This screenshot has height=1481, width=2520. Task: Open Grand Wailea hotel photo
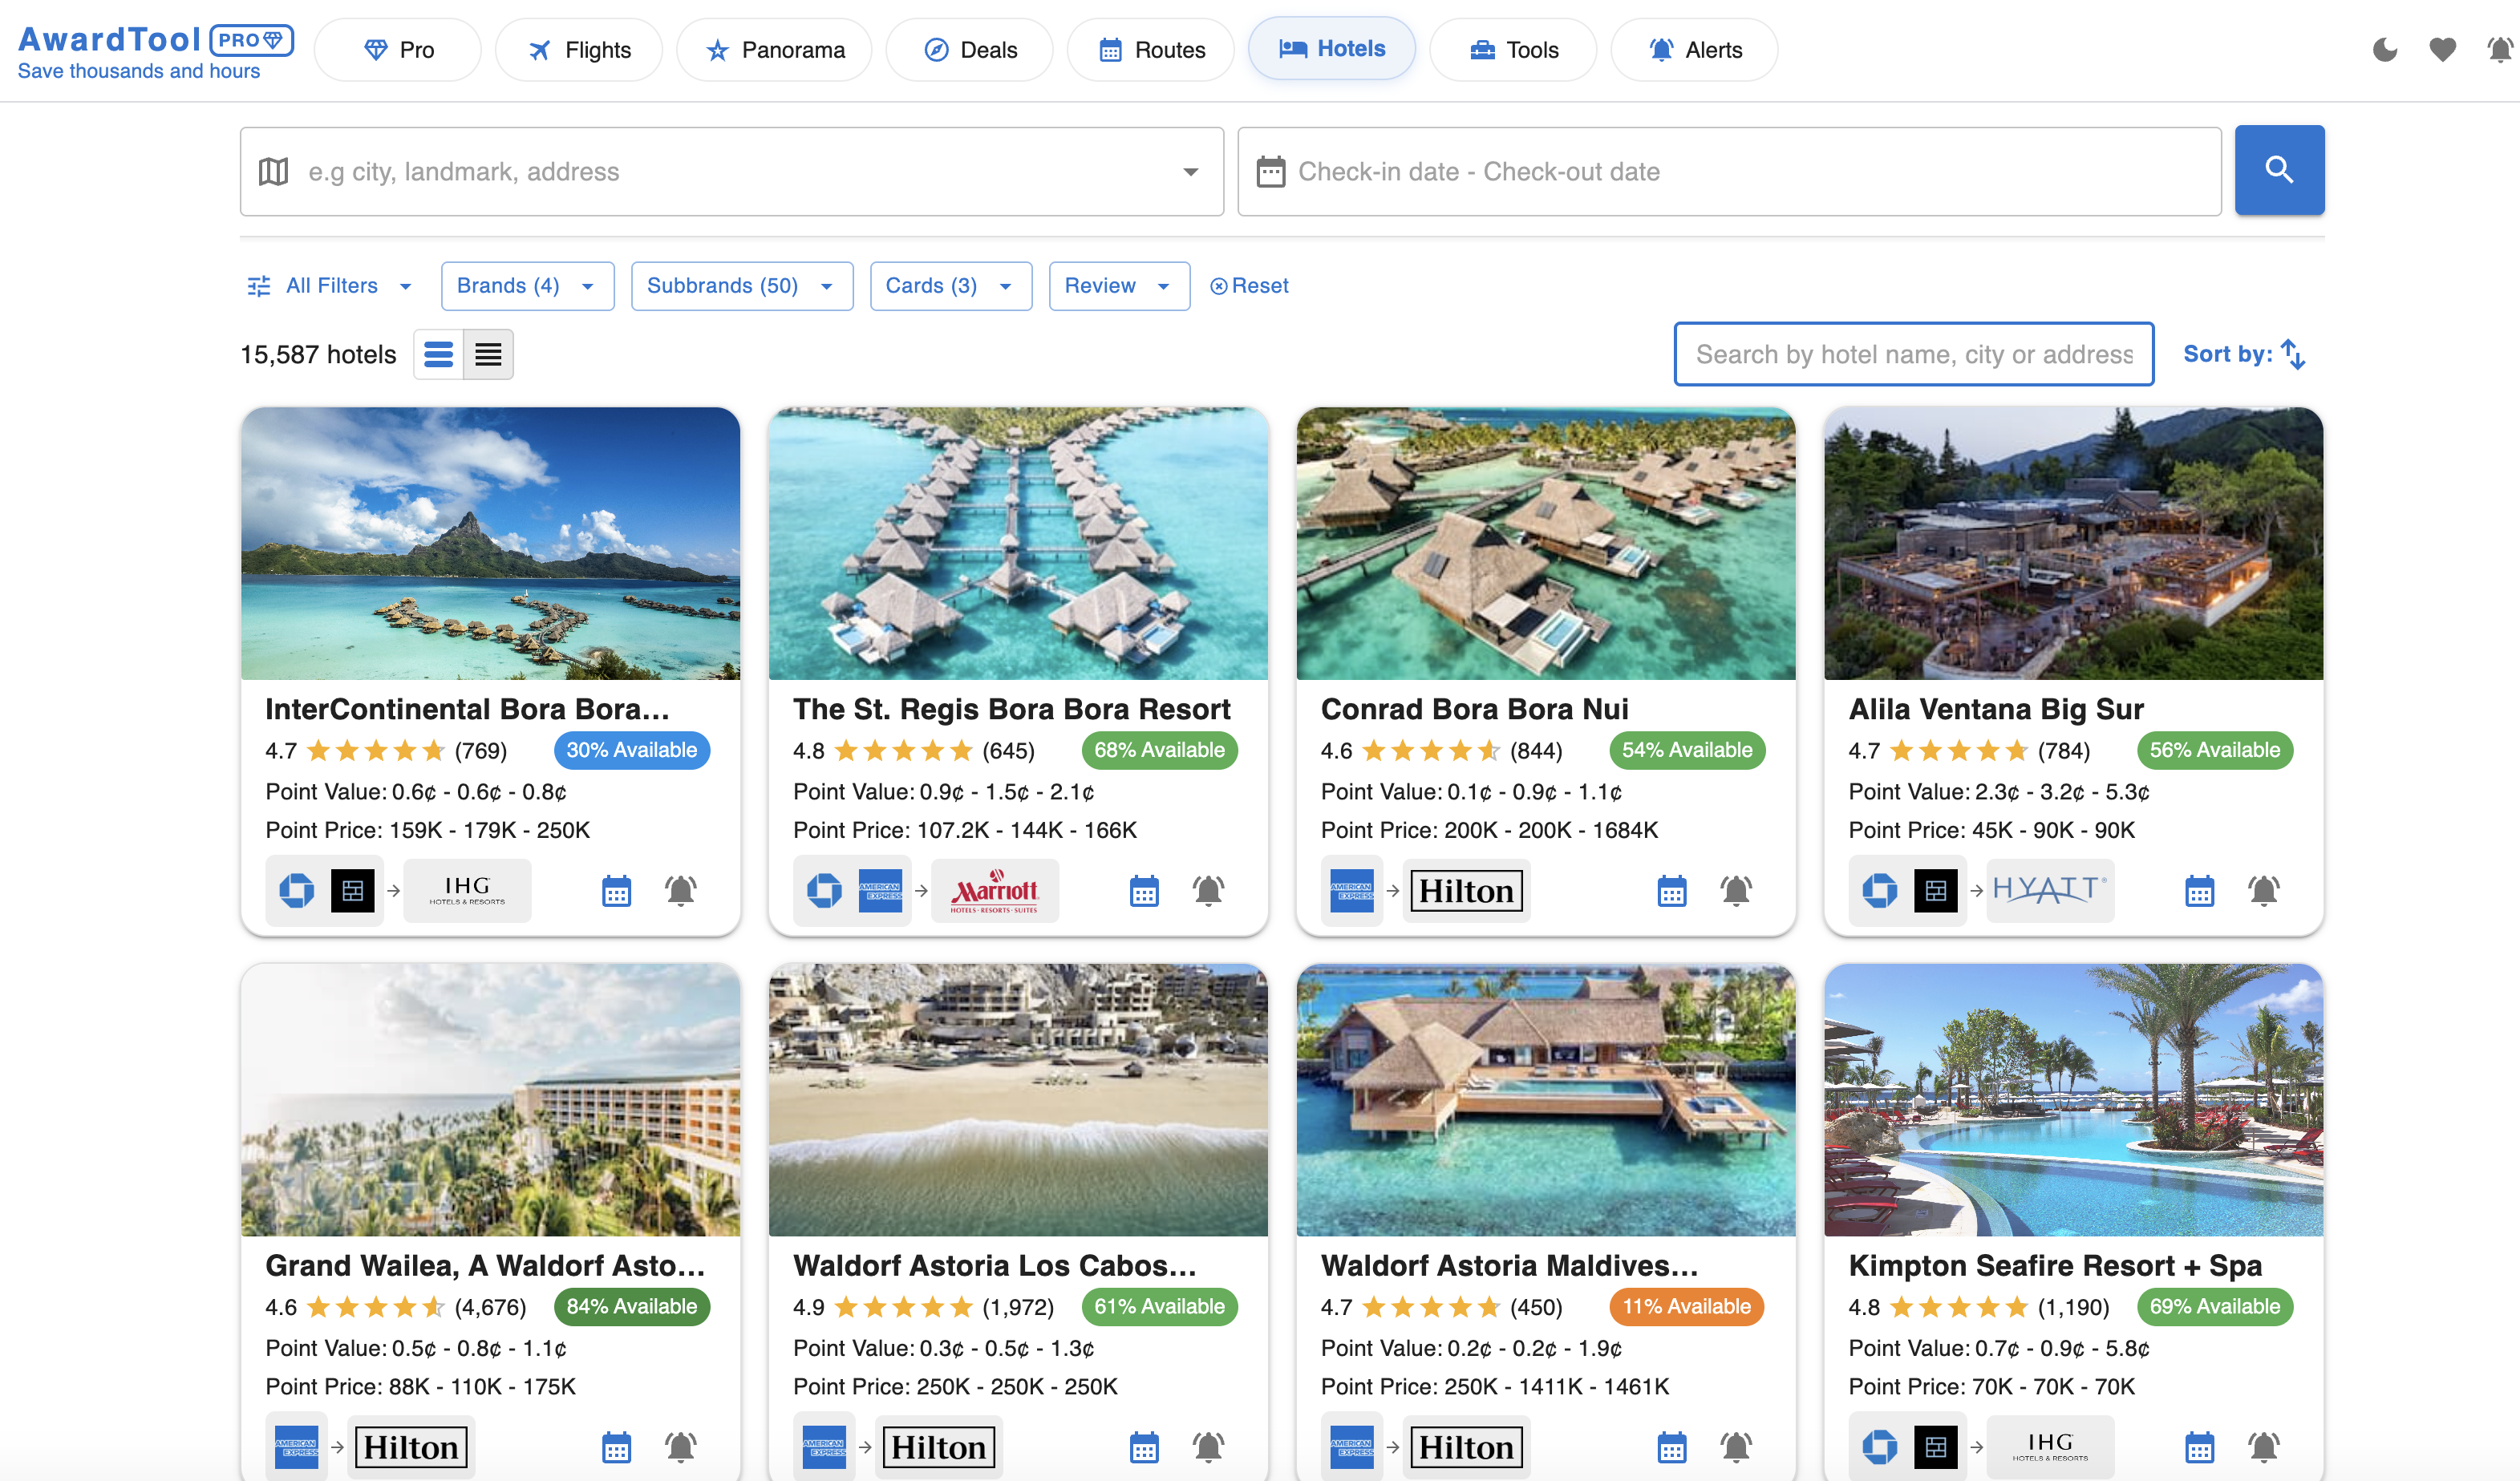click(490, 1100)
